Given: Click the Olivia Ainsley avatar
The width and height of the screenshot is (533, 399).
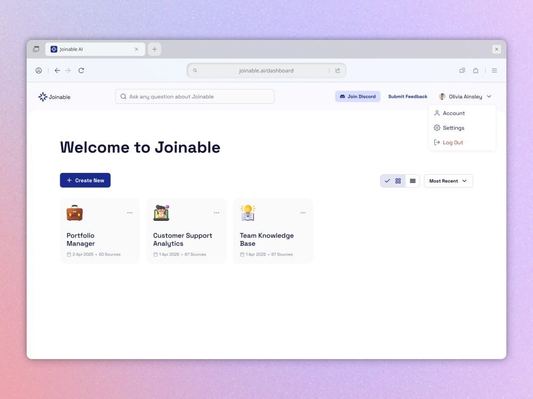Looking at the screenshot, I should point(442,97).
